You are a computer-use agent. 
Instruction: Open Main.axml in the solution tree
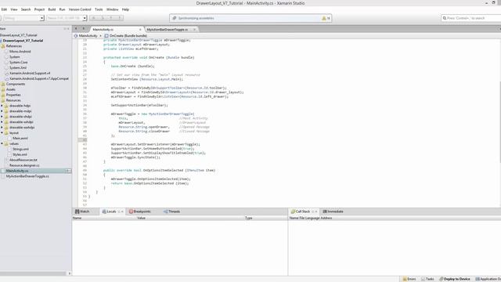[20, 139]
